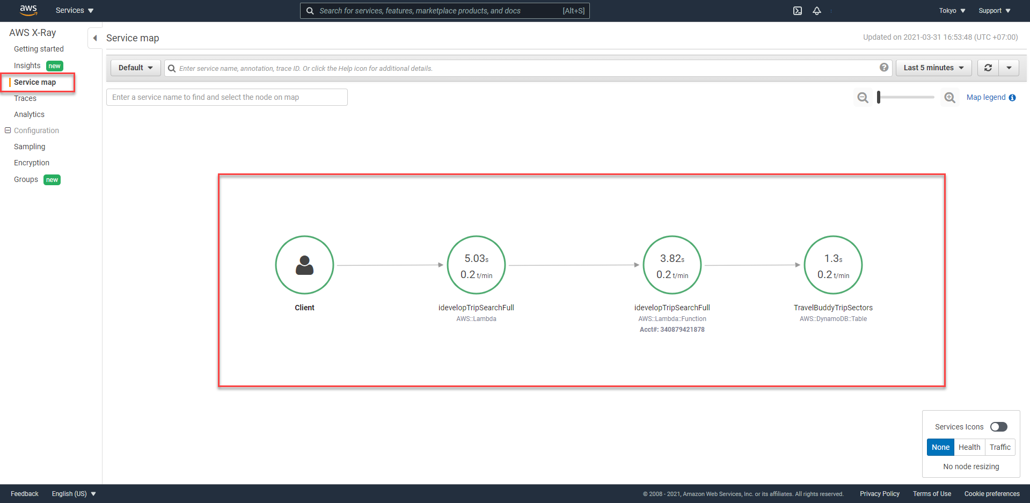Open the Support dropdown menu

click(995, 11)
